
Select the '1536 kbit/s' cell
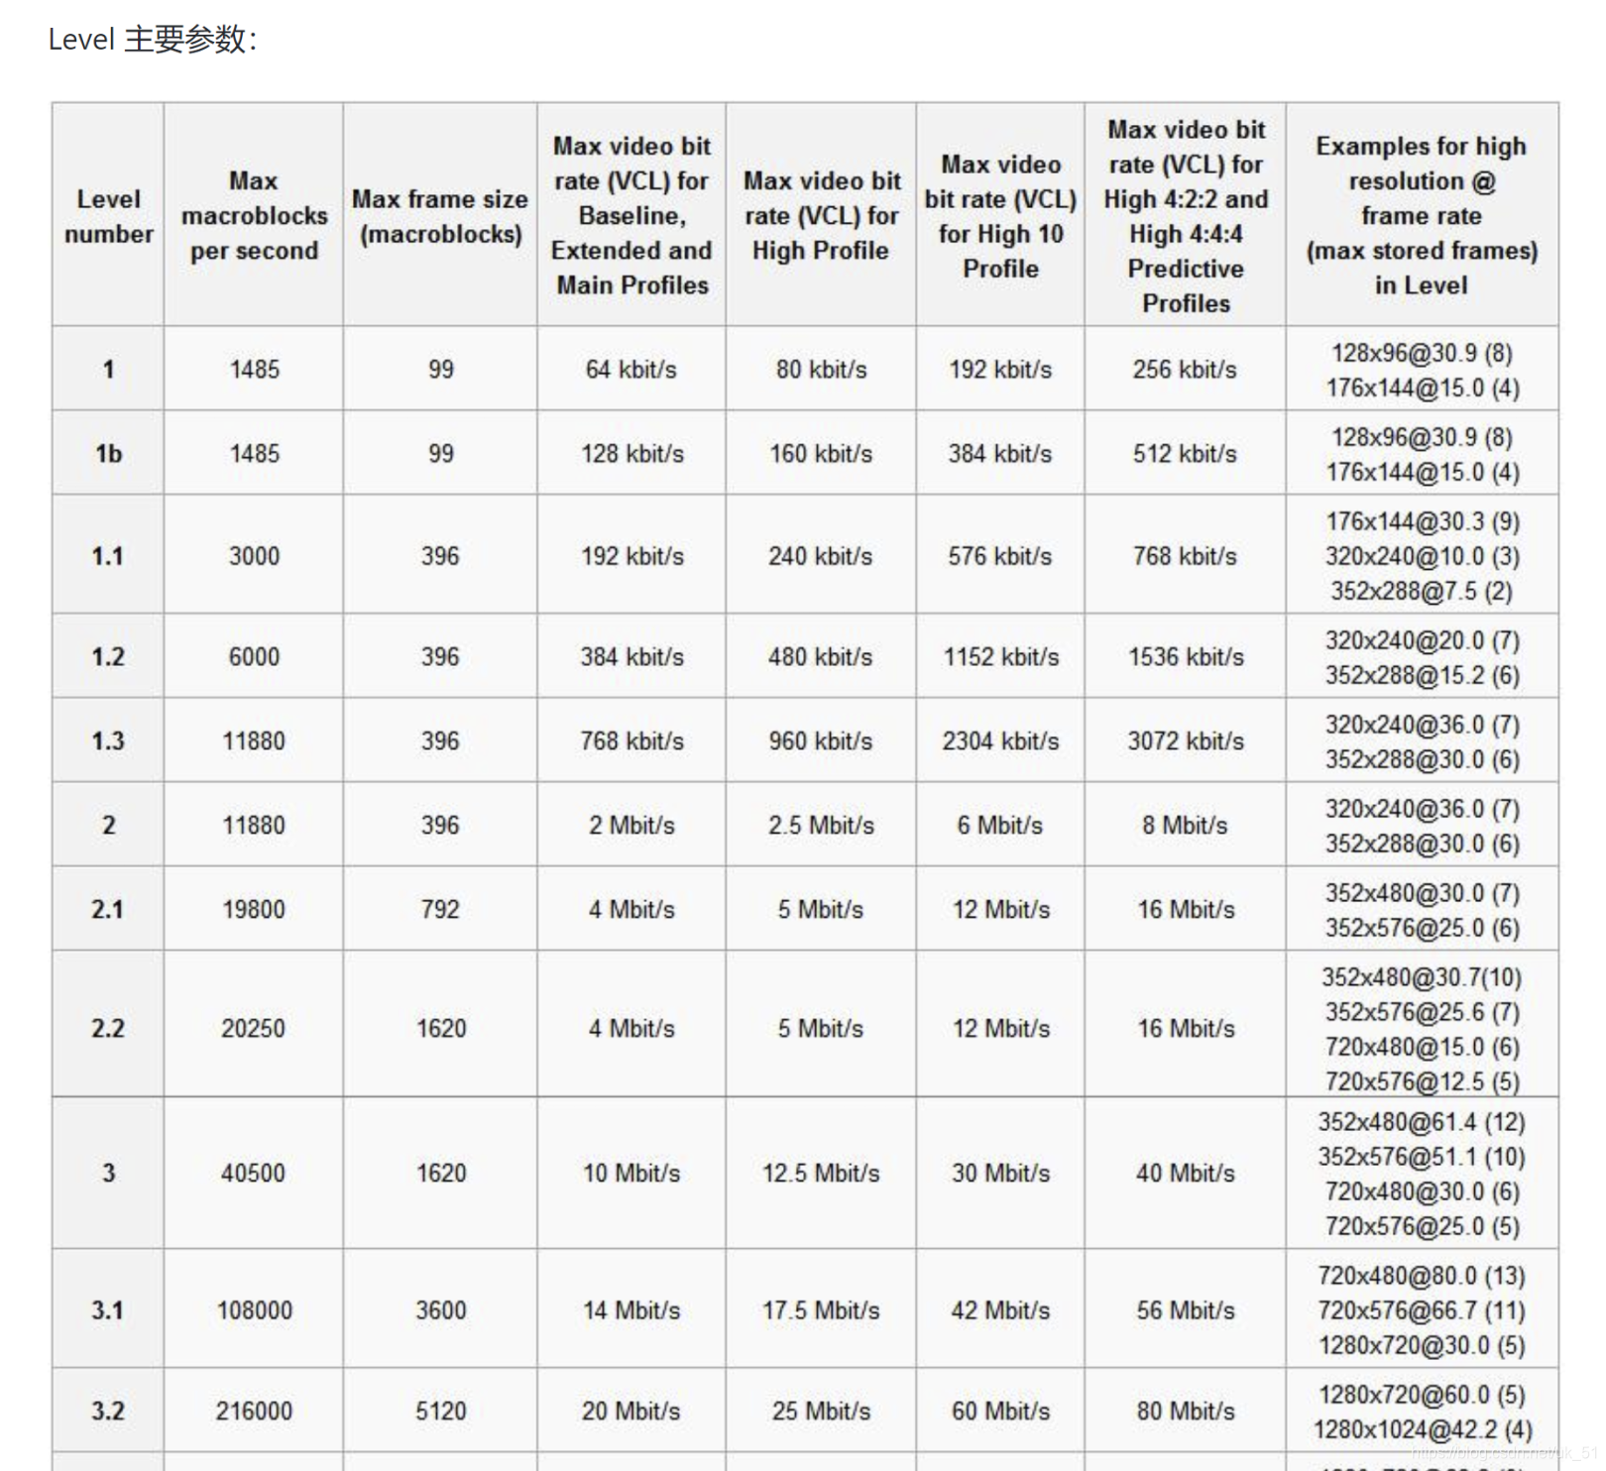click(1186, 657)
